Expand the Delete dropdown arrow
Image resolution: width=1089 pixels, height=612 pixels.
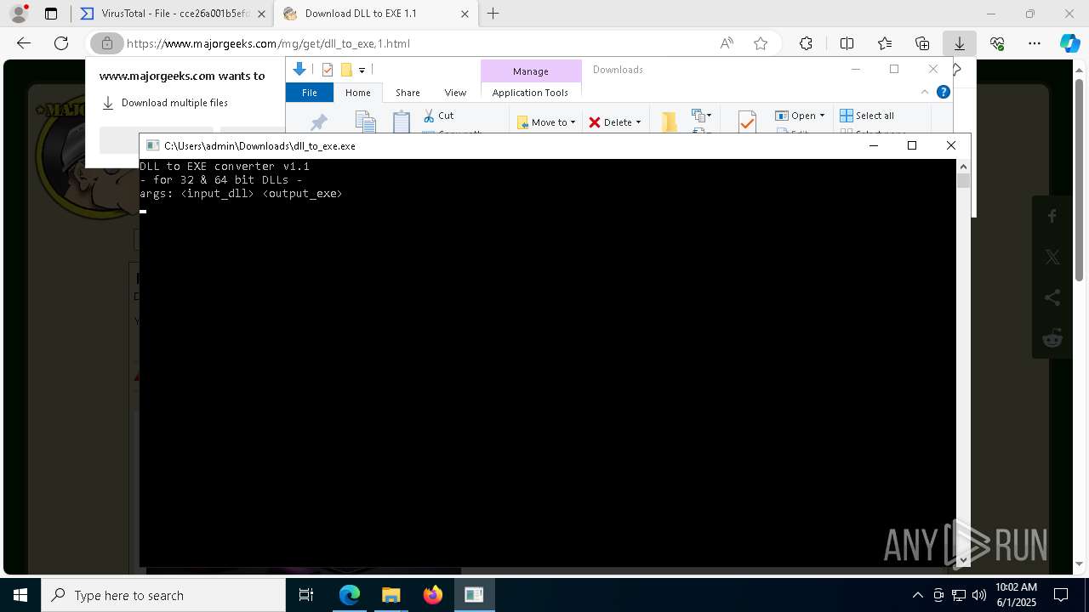pyautogui.click(x=638, y=122)
